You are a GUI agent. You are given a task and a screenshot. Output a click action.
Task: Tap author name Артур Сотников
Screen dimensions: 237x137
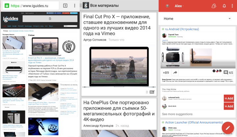pyautogui.click(x=95, y=40)
